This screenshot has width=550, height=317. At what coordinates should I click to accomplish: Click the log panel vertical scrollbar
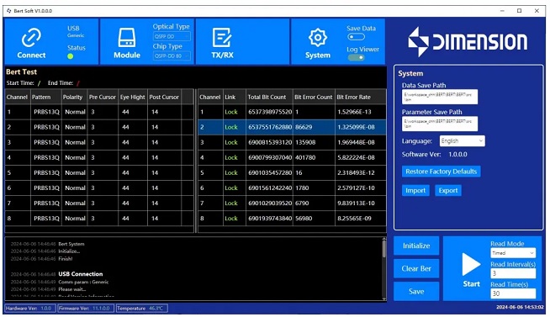383,269
